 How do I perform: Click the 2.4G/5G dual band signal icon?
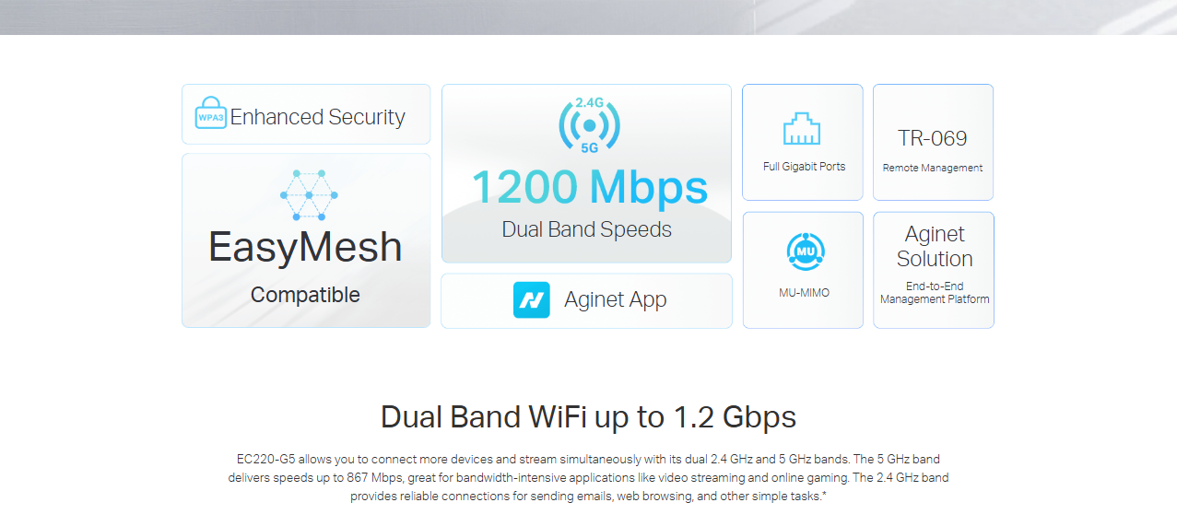pos(589,124)
